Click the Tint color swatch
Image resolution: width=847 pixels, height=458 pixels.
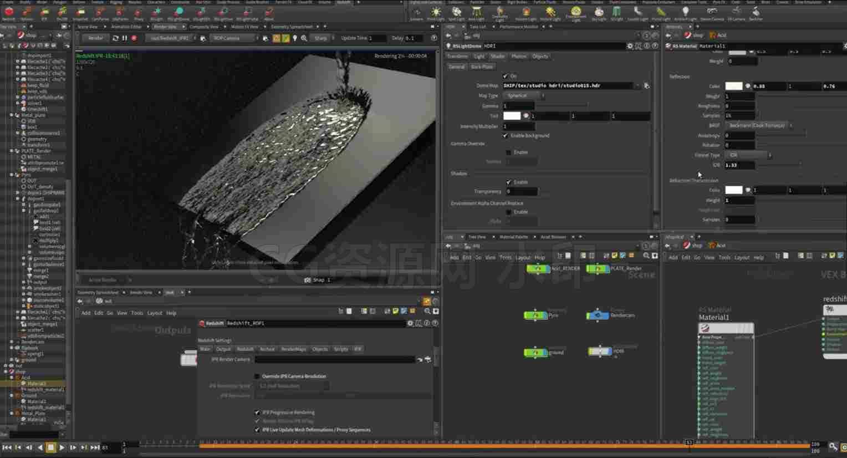512,116
